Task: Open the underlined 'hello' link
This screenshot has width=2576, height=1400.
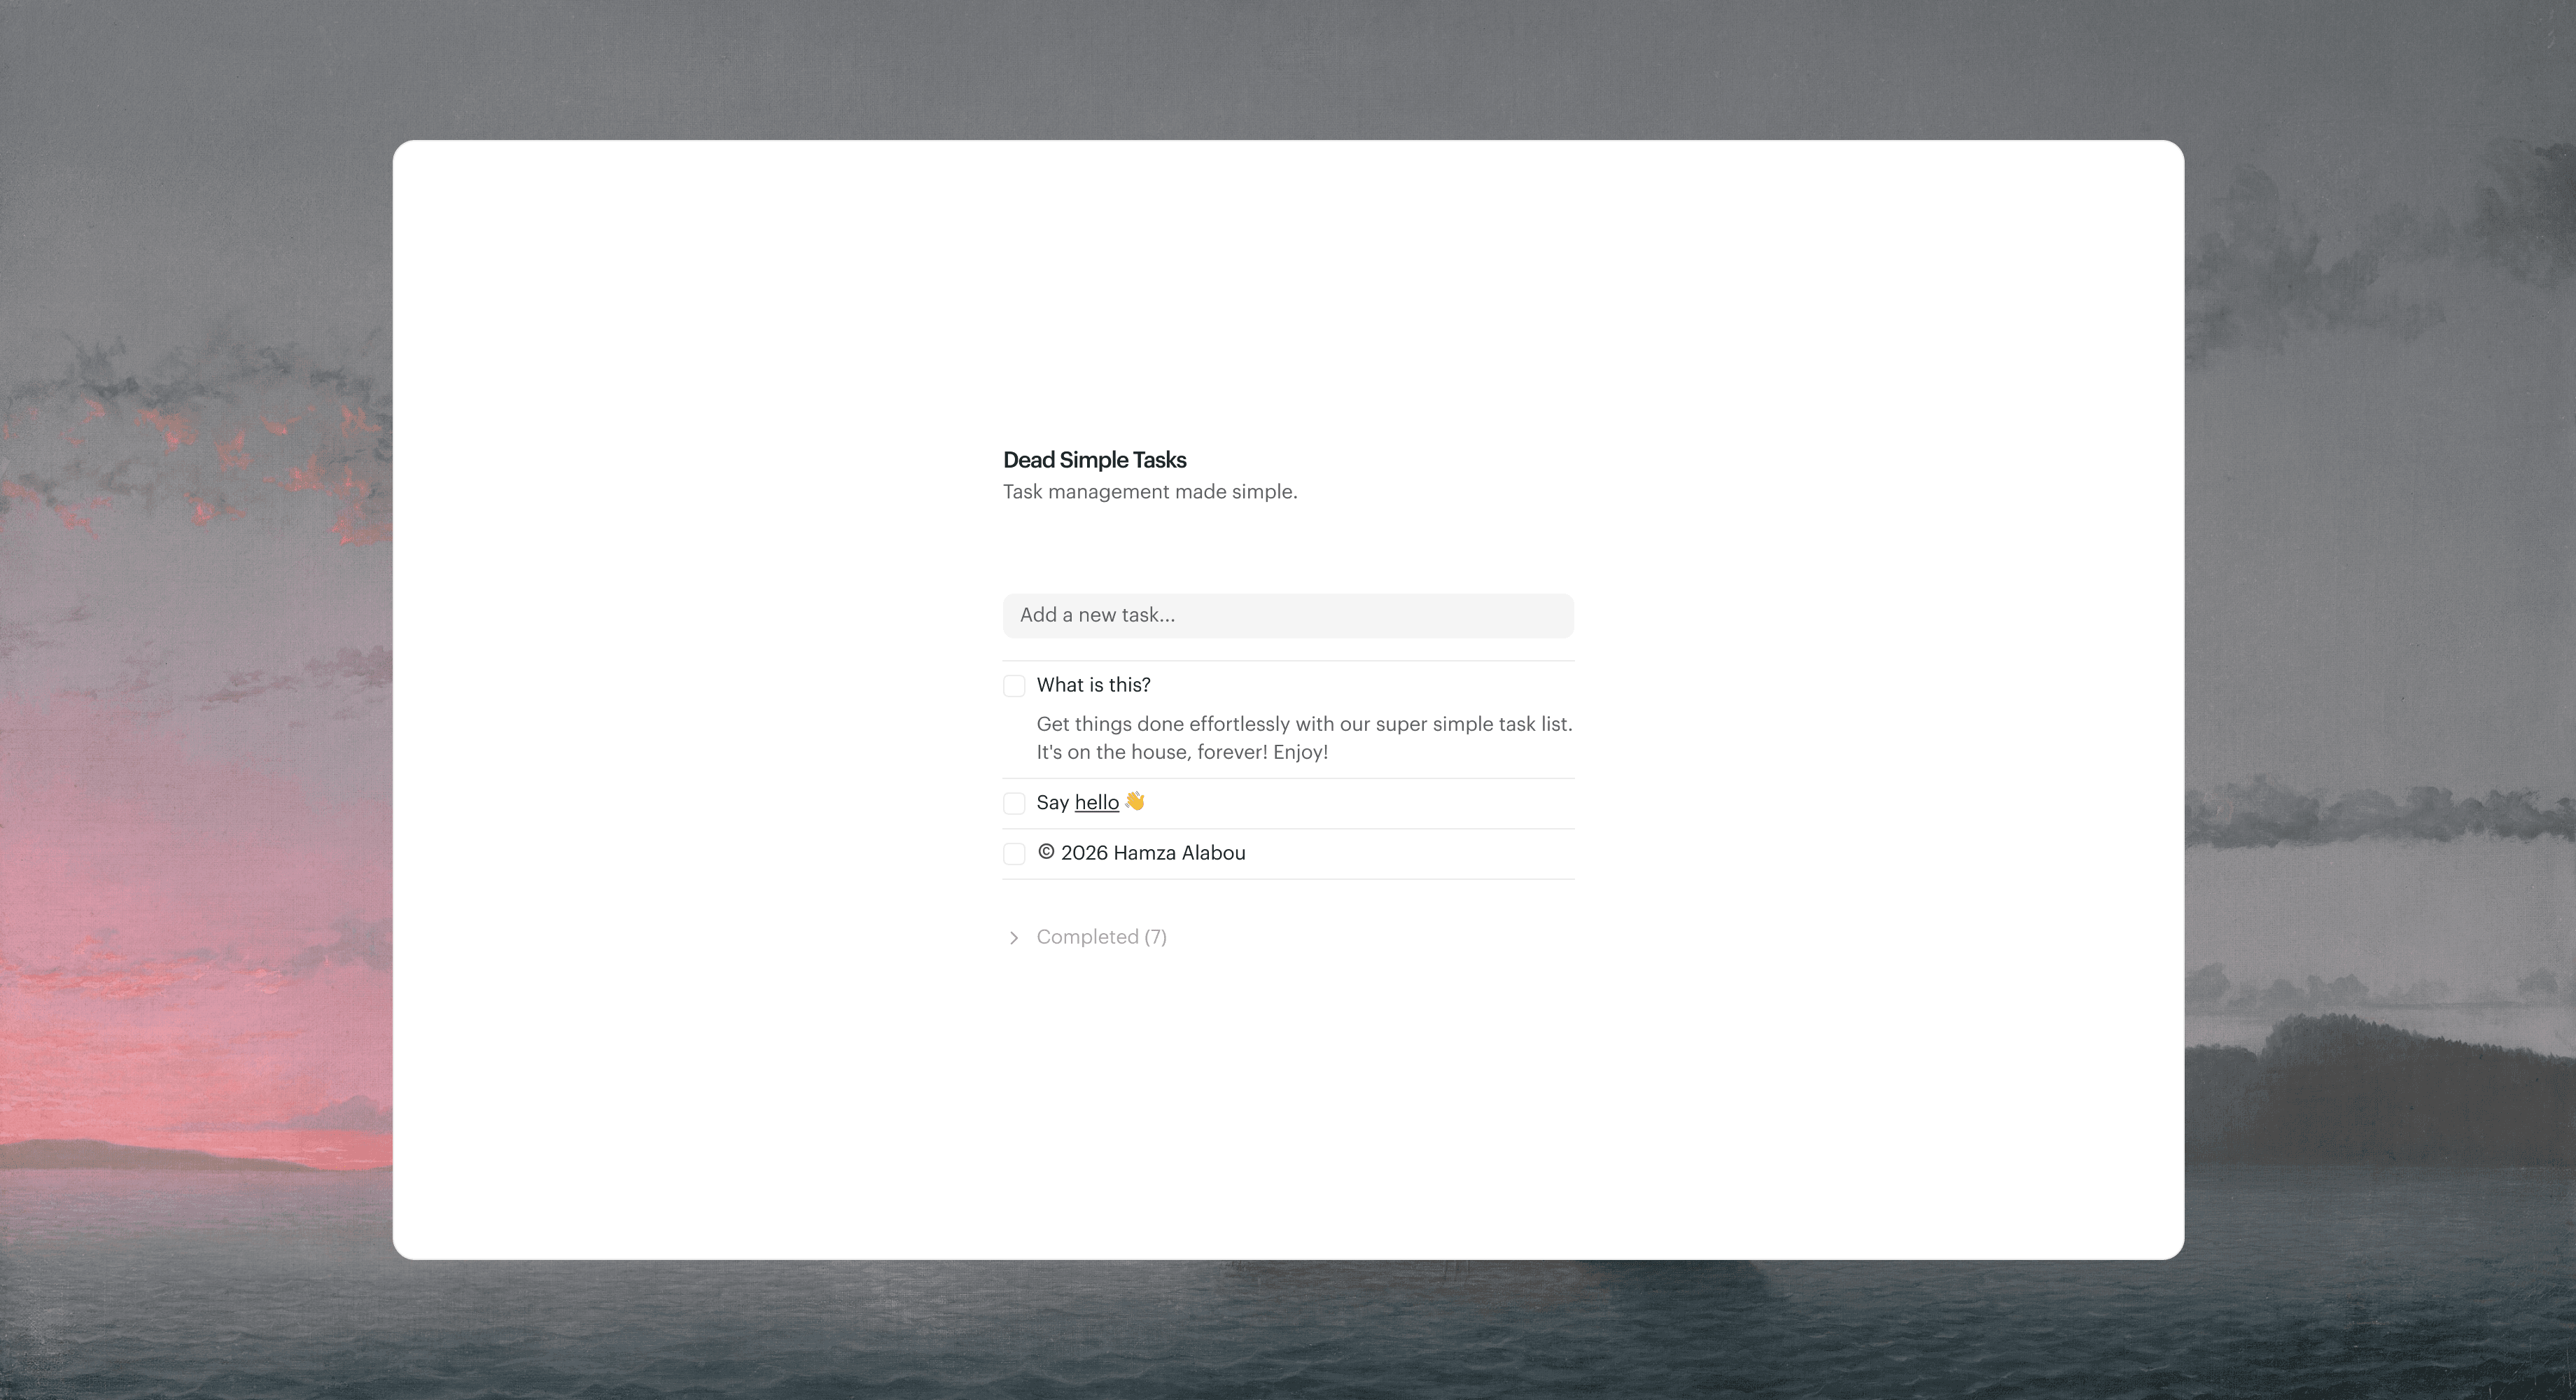Action: click(x=1096, y=802)
